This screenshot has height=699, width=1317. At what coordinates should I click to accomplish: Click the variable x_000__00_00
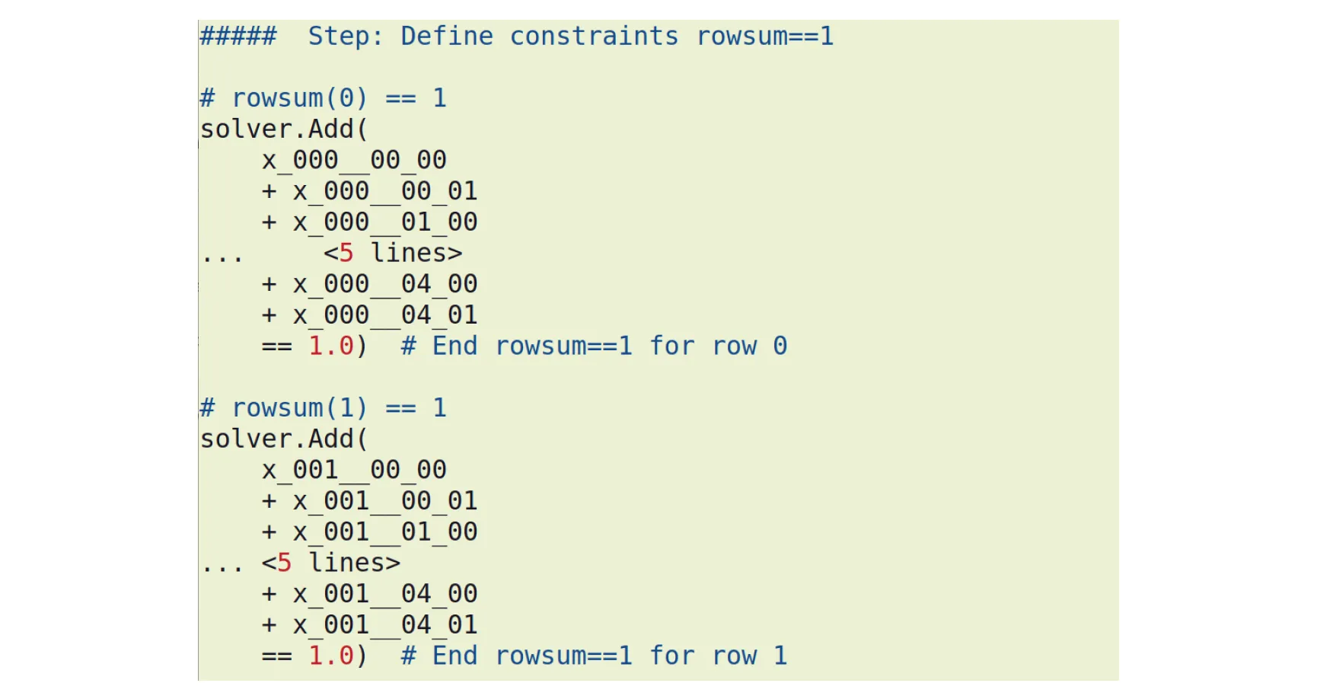[354, 161]
